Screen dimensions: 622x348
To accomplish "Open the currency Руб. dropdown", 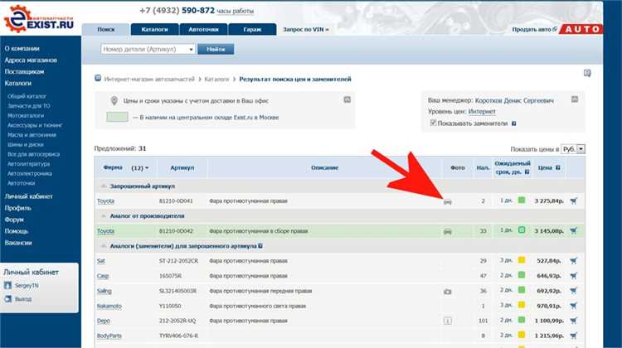I will click(x=581, y=149).
